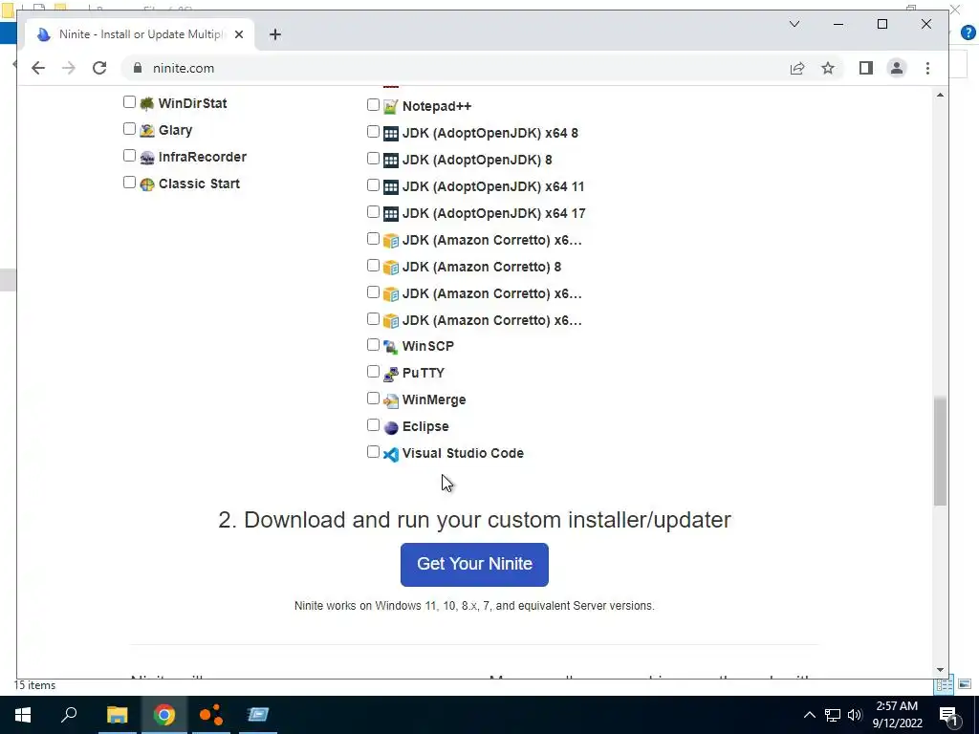Click the PuTTY icon
Image resolution: width=979 pixels, height=734 pixels.
click(390, 374)
